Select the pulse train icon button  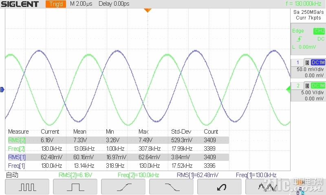27,187
